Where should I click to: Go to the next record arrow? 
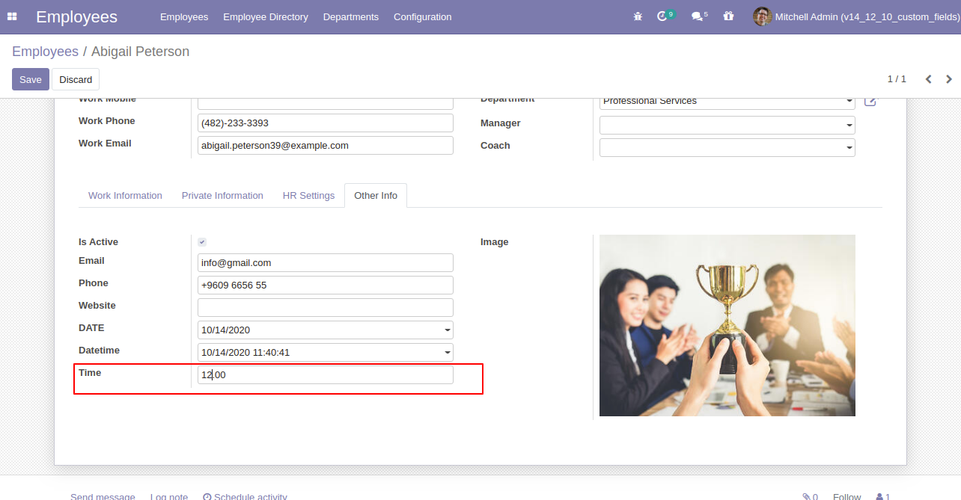click(949, 79)
